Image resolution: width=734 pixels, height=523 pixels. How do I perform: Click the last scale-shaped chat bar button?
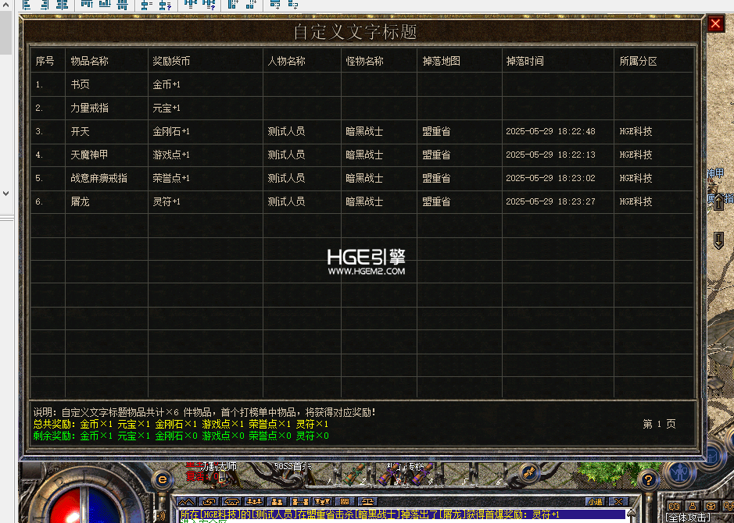coord(368,502)
